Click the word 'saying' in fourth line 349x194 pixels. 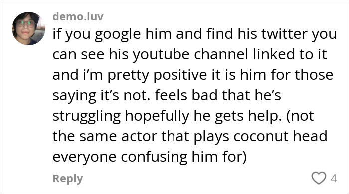(74, 96)
